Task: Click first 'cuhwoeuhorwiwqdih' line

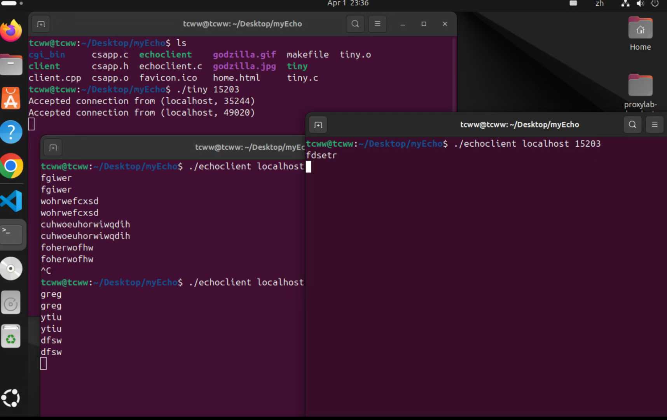Action: pos(86,224)
